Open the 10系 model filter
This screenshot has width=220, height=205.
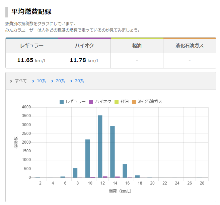coord(41,81)
